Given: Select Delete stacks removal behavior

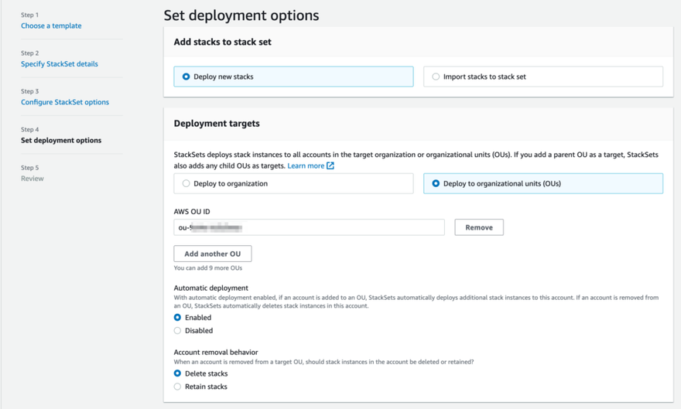Looking at the screenshot, I should coord(178,373).
